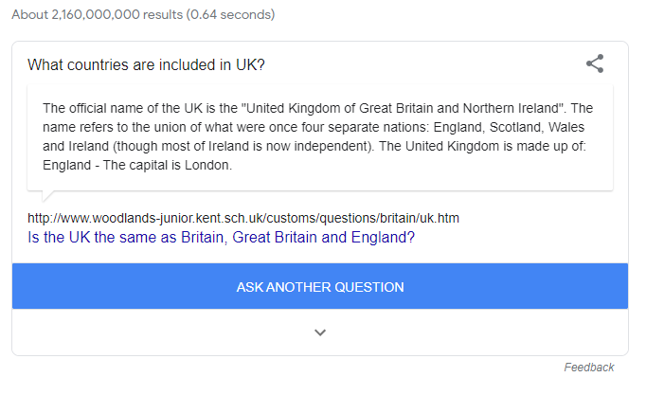
Task: Click the snippet line starting 'The official name'
Action: coord(317,108)
